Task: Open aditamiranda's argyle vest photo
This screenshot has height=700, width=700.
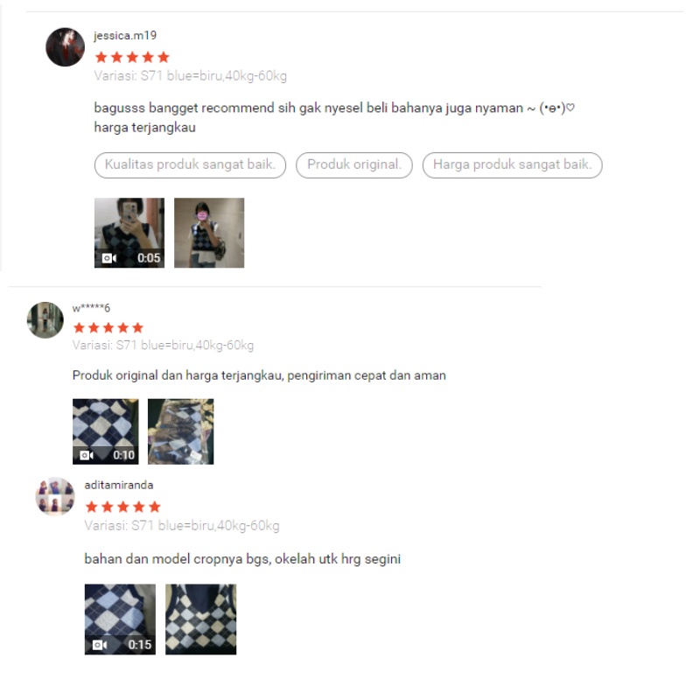Action: pos(201,619)
